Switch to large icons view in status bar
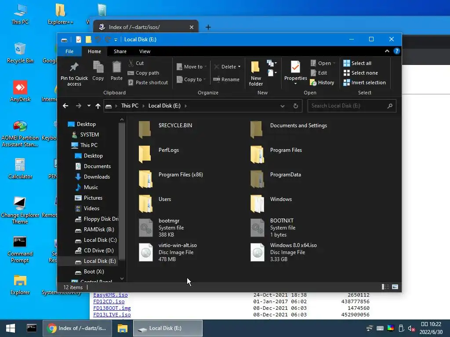This screenshot has width=450, height=337. pos(395,287)
